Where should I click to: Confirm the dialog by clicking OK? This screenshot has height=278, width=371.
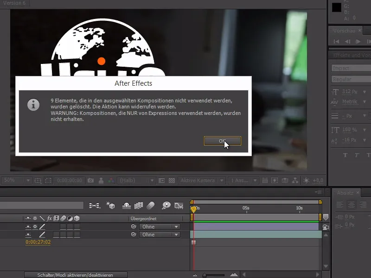coord(222,141)
